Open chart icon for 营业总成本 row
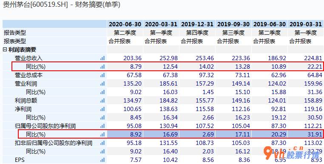The height and width of the screenshot is (164, 324). pos(102,75)
